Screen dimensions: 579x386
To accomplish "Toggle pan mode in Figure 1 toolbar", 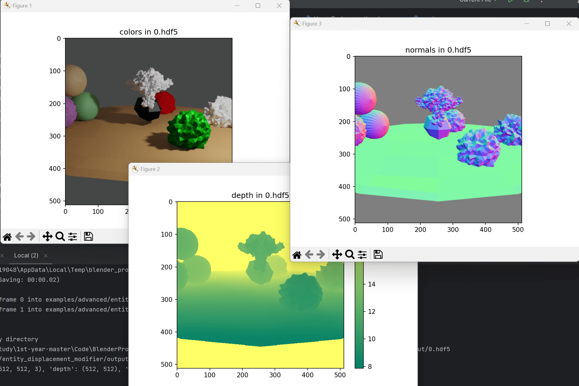I will 47,236.
